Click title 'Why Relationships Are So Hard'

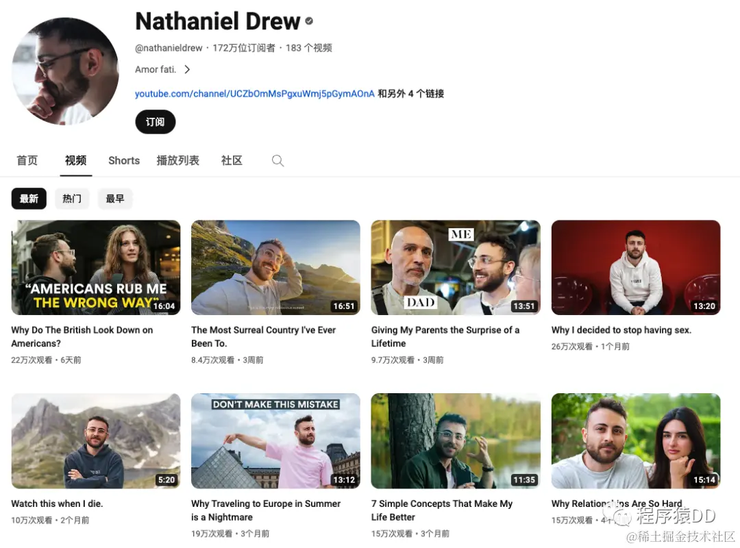coord(617,503)
